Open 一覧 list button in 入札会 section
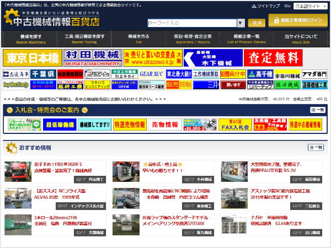Screen dimensions: 331x248 coord(318,110)
